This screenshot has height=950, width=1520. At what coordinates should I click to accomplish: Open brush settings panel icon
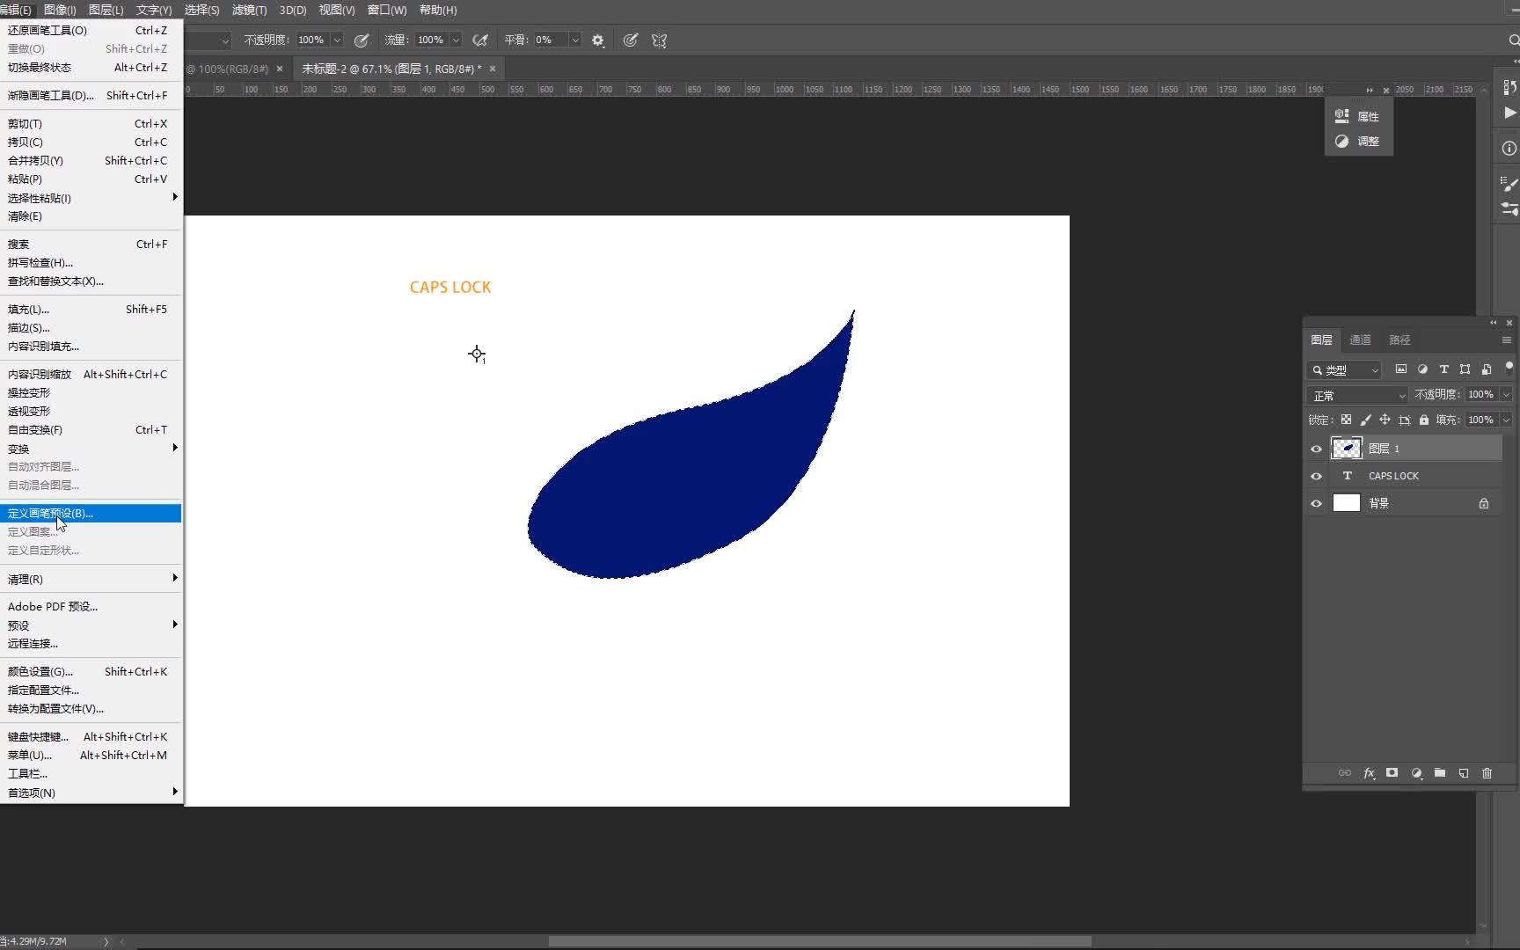pos(1509,184)
